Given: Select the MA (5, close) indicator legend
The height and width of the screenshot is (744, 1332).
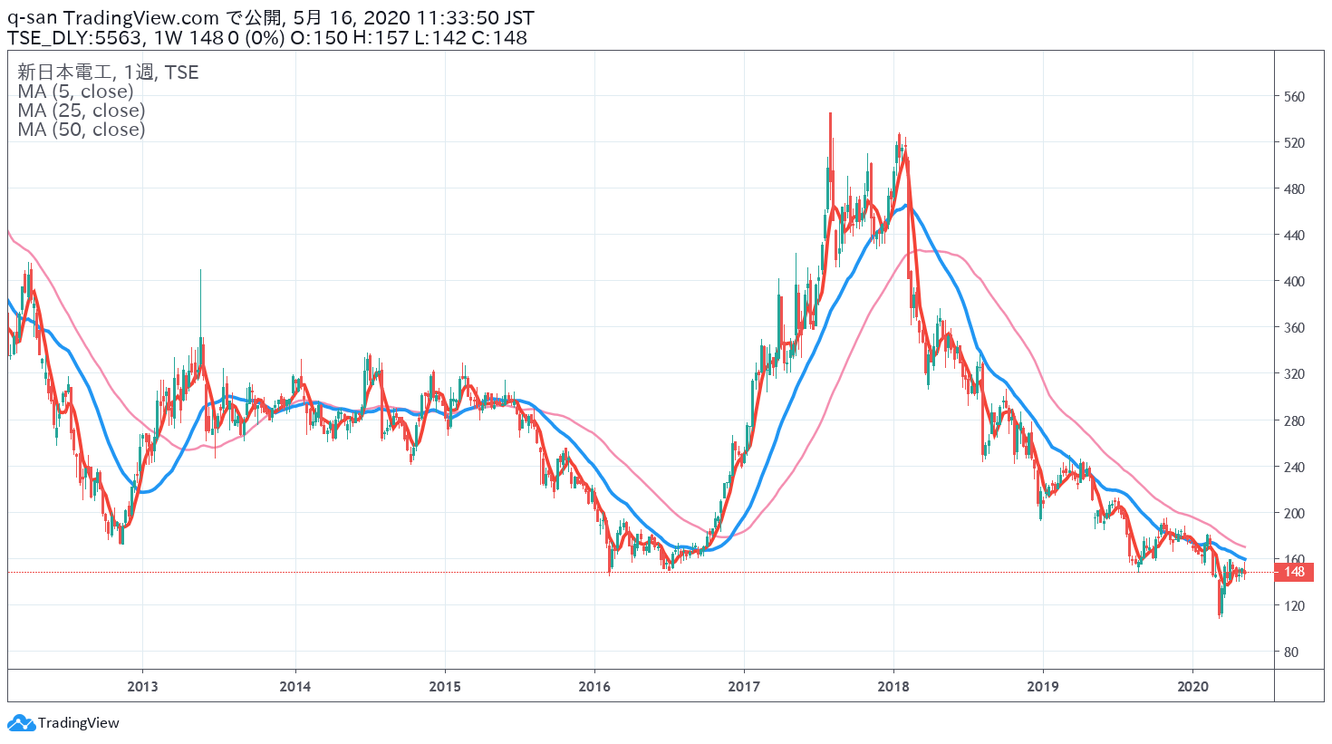Looking at the screenshot, I should point(75,92).
